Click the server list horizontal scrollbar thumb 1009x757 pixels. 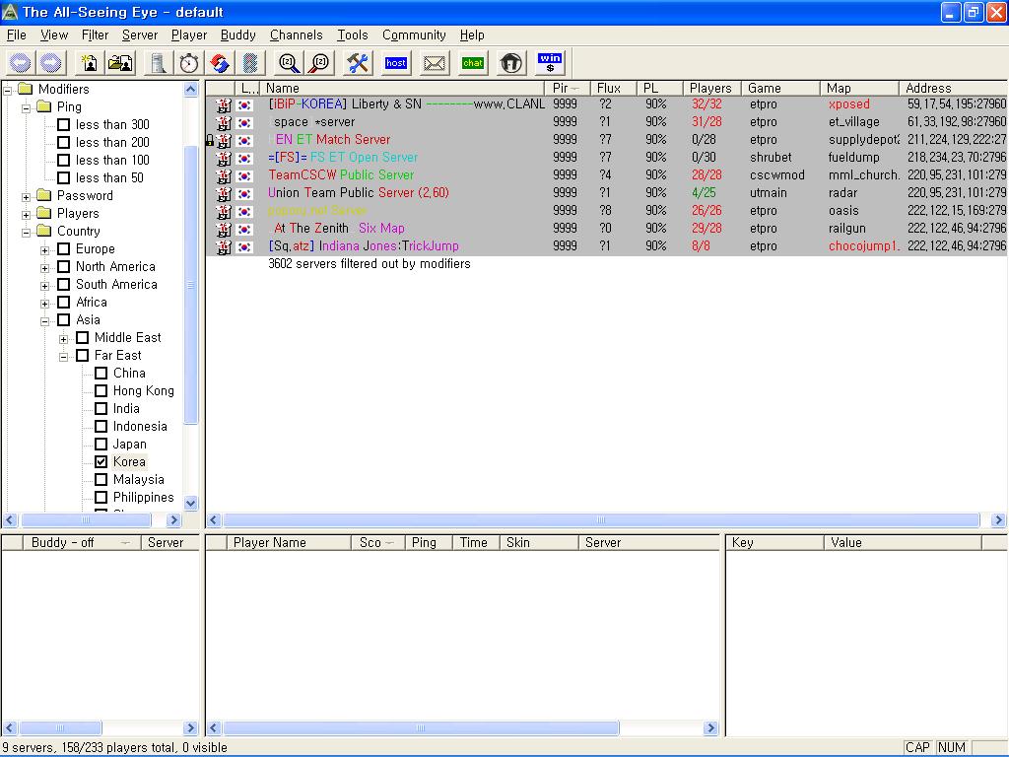click(x=601, y=520)
